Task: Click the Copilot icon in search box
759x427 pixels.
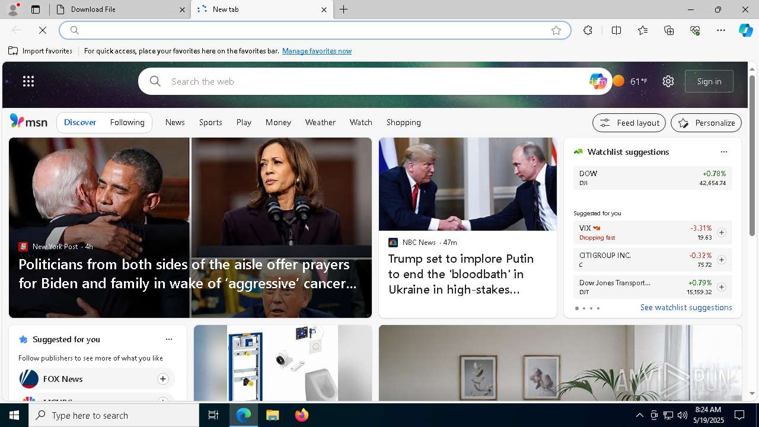Action: pyautogui.click(x=598, y=81)
